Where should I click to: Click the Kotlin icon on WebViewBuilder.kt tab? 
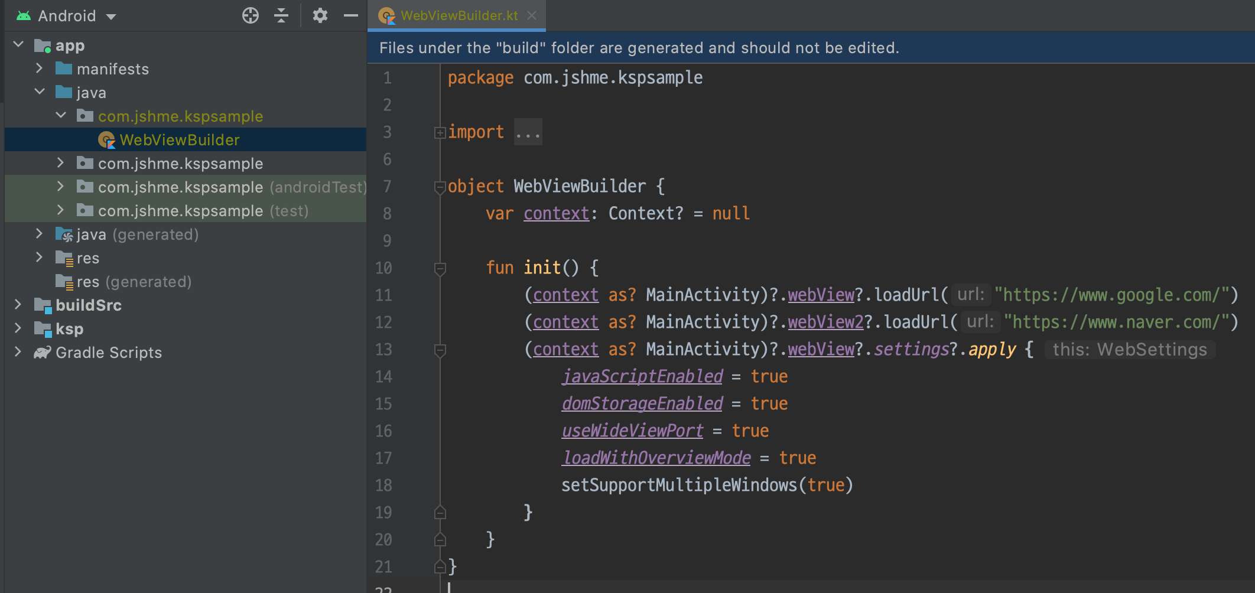click(387, 15)
